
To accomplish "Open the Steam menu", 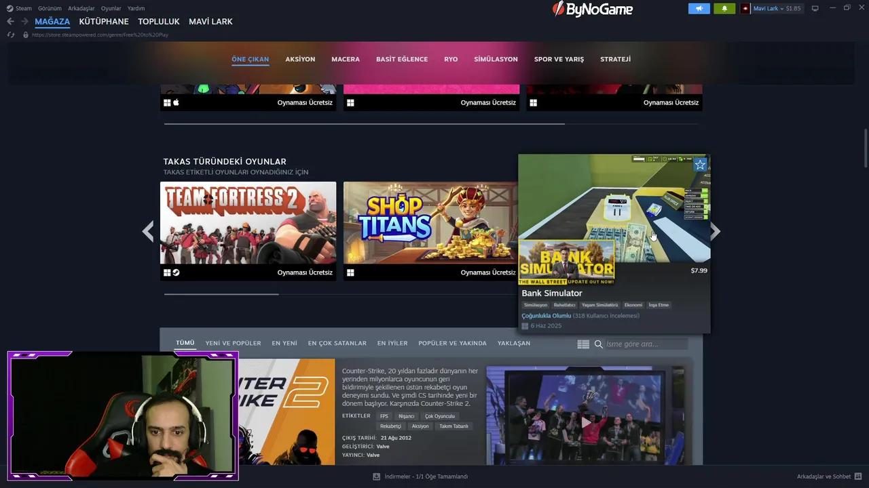I will click(24, 8).
